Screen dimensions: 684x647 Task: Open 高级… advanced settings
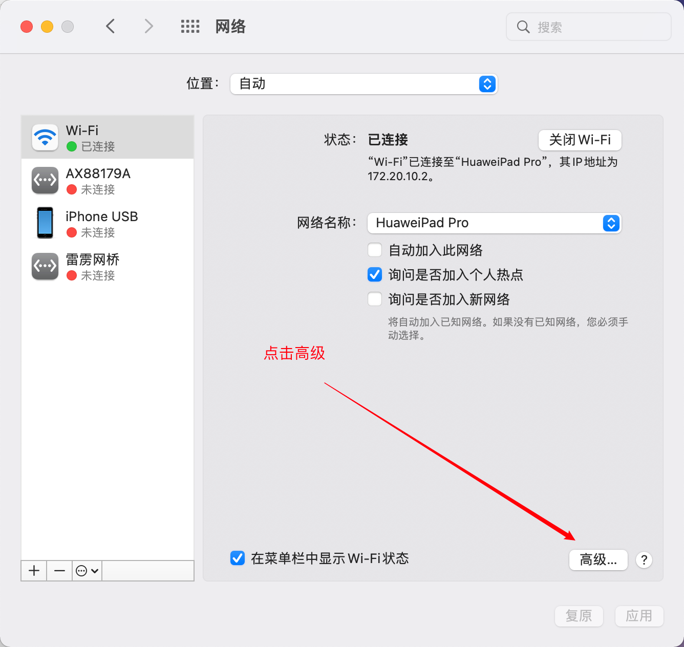point(598,559)
